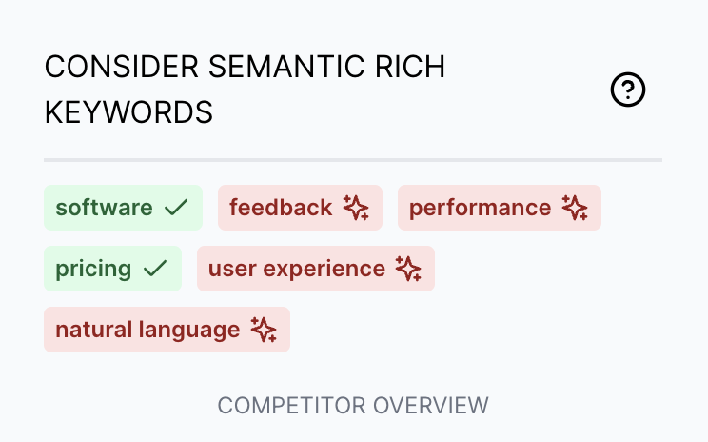Image resolution: width=708 pixels, height=442 pixels.
Task: Click the sparkle icon on feedback tag
Action: (356, 208)
